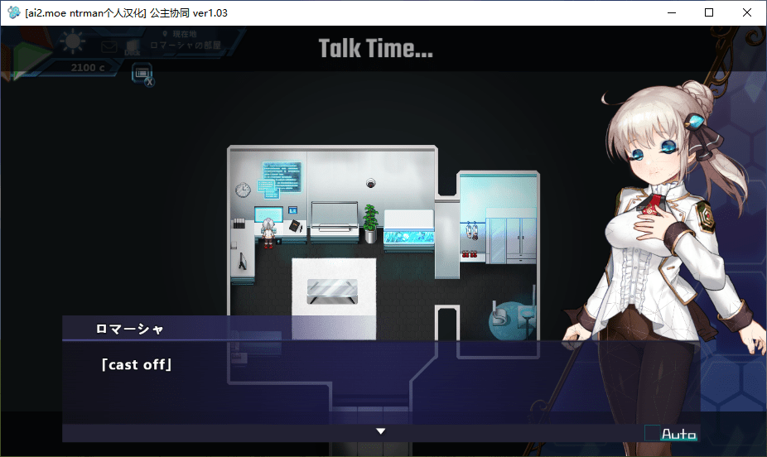Click the wall clock in the room
The width and height of the screenshot is (767, 457).
[243, 190]
